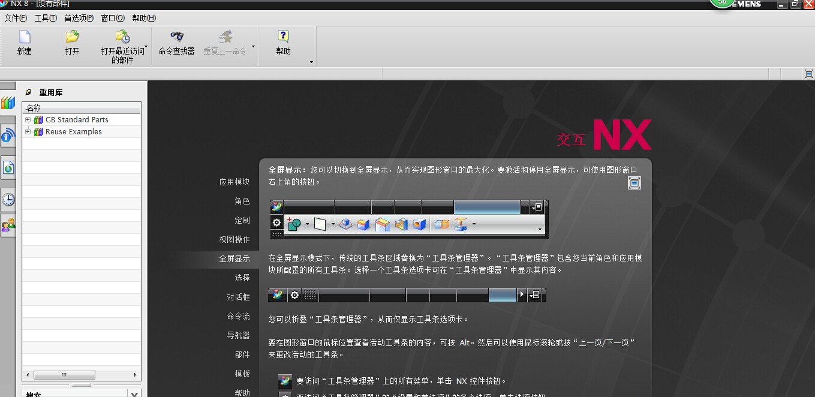The height and width of the screenshot is (397, 815).
Task: Open the 文件(F) menu
Action: tap(16, 18)
